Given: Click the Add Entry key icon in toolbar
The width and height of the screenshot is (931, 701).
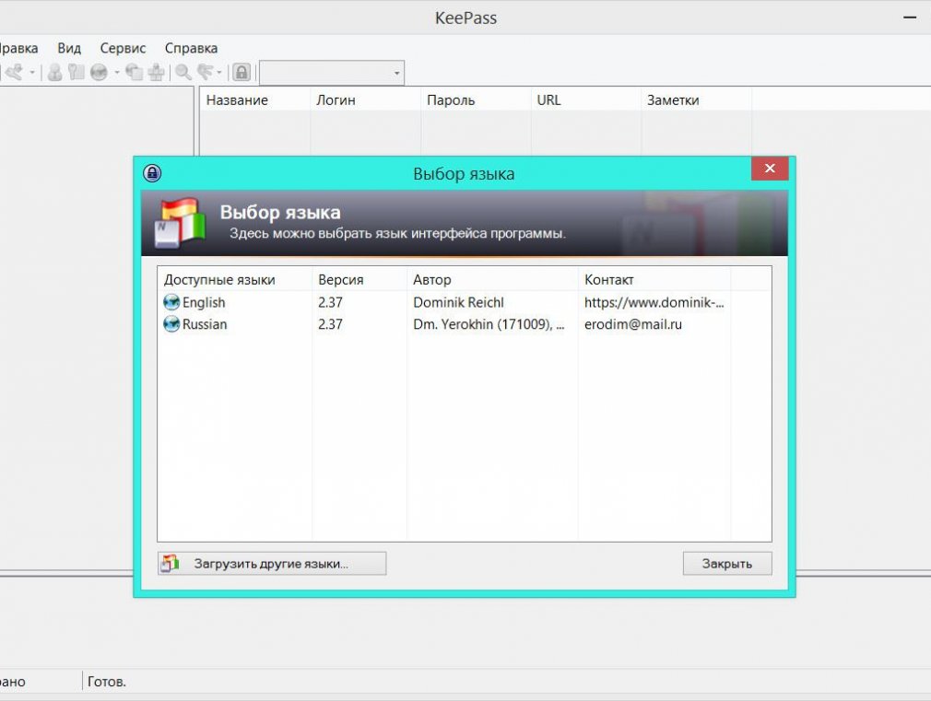Looking at the screenshot, I should 14,73.
